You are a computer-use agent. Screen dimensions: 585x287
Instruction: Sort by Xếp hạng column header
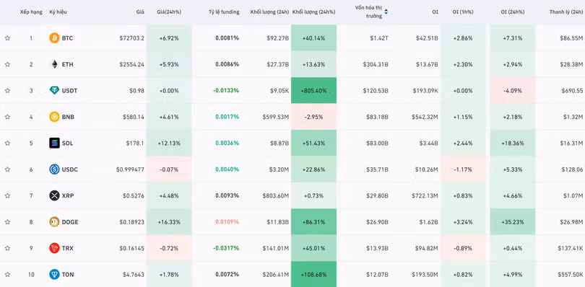31,12
